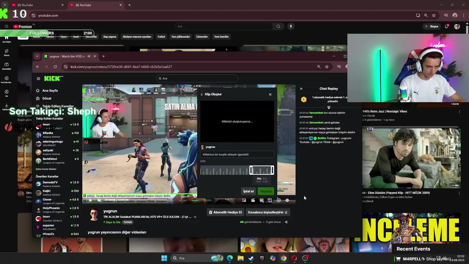Click Abonelik Hediye Et button
Screen dimensions: 469x264
(x=225, y=212)
